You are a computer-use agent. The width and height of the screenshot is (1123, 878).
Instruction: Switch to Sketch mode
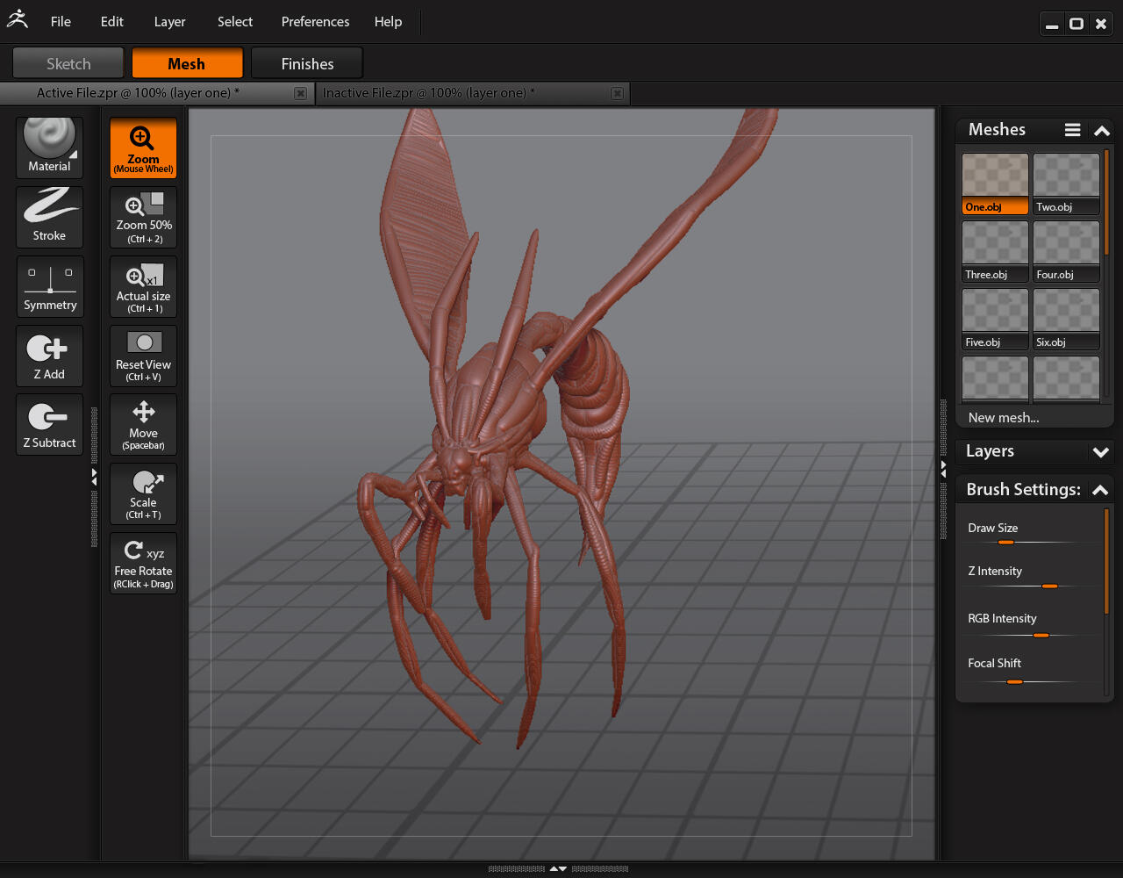68,63
